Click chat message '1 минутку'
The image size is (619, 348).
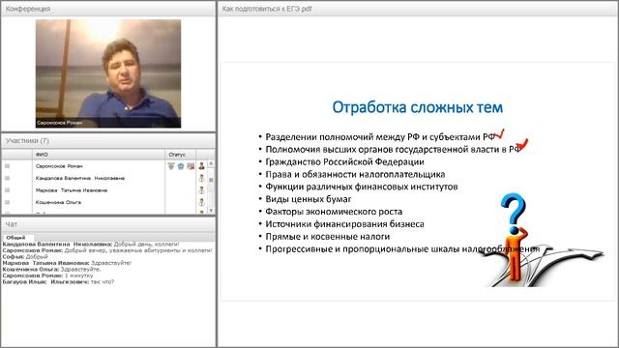(x=78, y=275)
